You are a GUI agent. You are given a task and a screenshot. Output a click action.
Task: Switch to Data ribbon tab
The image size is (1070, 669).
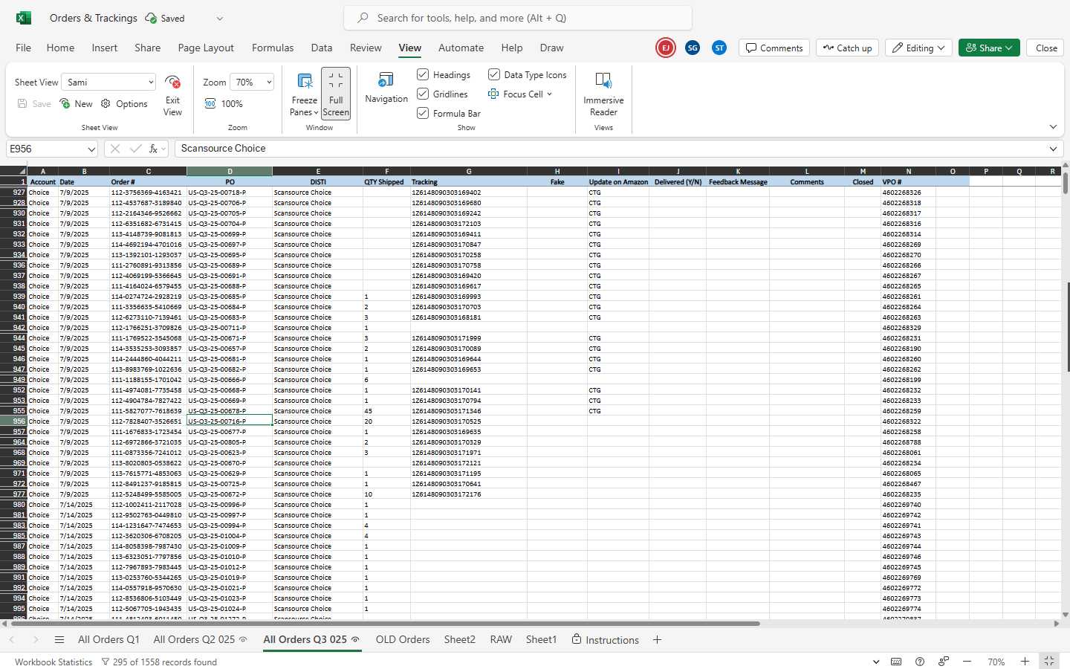[x=322, y=48]
